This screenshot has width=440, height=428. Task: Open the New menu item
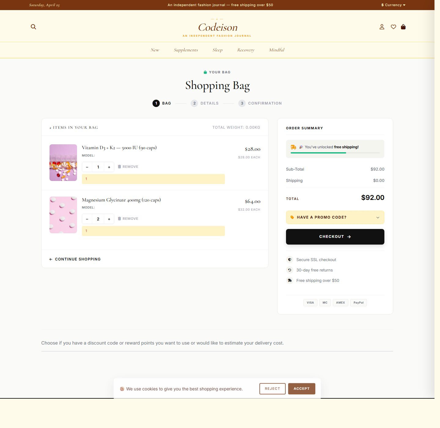point(155,50)
